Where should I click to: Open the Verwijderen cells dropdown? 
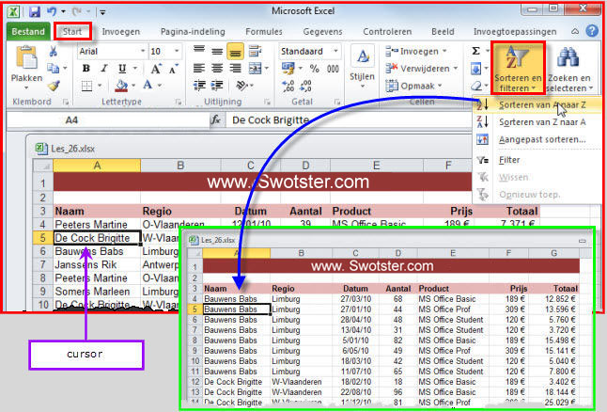422,69
